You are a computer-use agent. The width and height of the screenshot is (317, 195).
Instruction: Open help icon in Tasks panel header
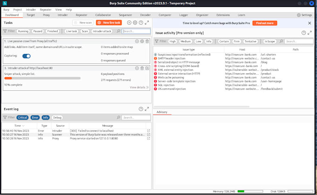click(x=141, y=23)
